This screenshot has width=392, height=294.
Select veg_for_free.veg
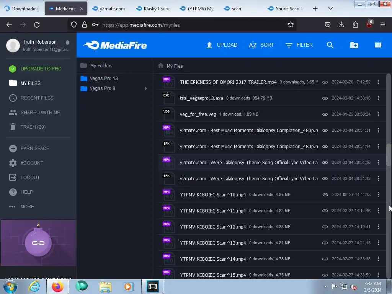198,114
